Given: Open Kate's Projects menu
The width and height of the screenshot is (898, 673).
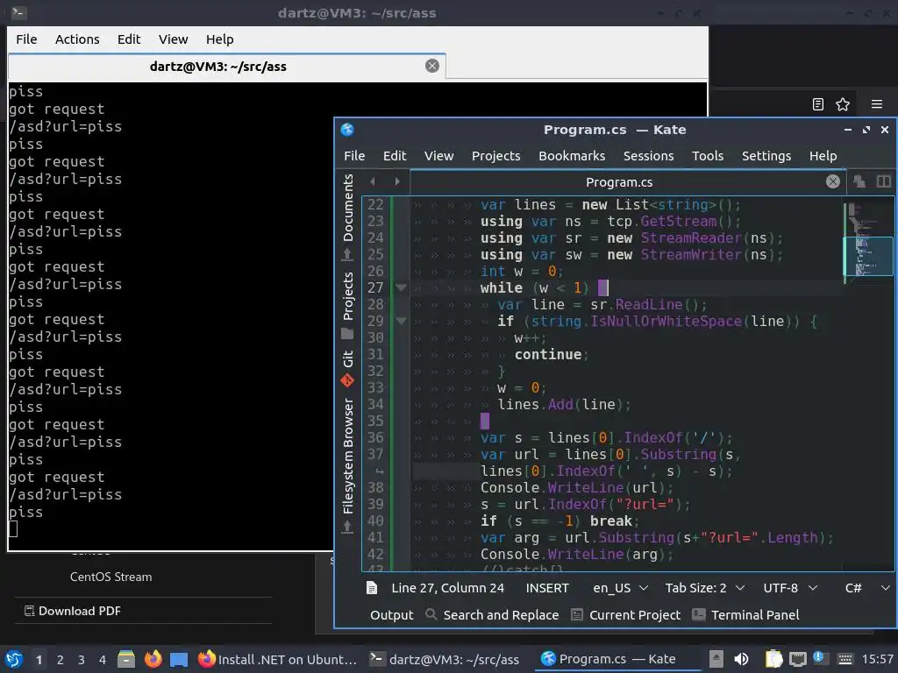Looking at the screenshot, I should [x=496, y=156].
